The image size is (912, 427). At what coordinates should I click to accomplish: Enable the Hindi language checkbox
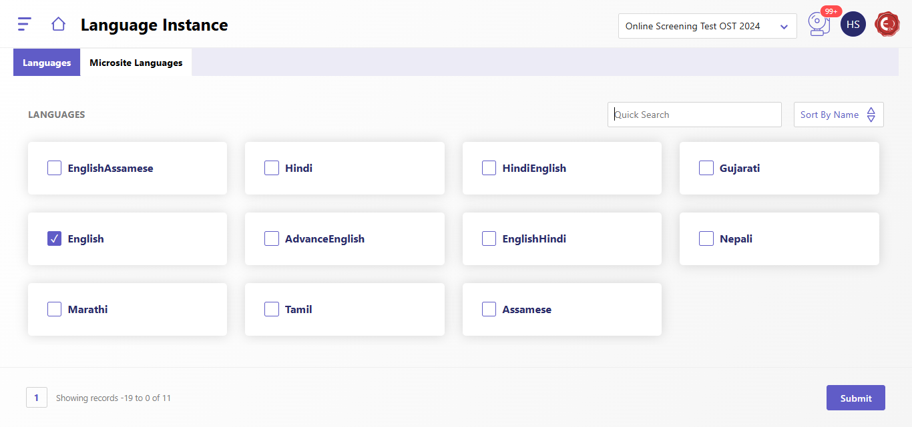click(272, 168)
